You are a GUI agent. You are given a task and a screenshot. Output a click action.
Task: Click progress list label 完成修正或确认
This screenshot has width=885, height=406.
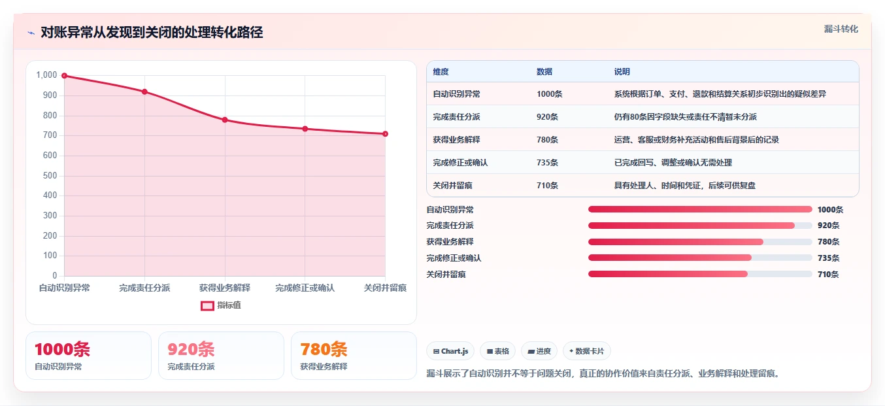click(x=454, y=258)
